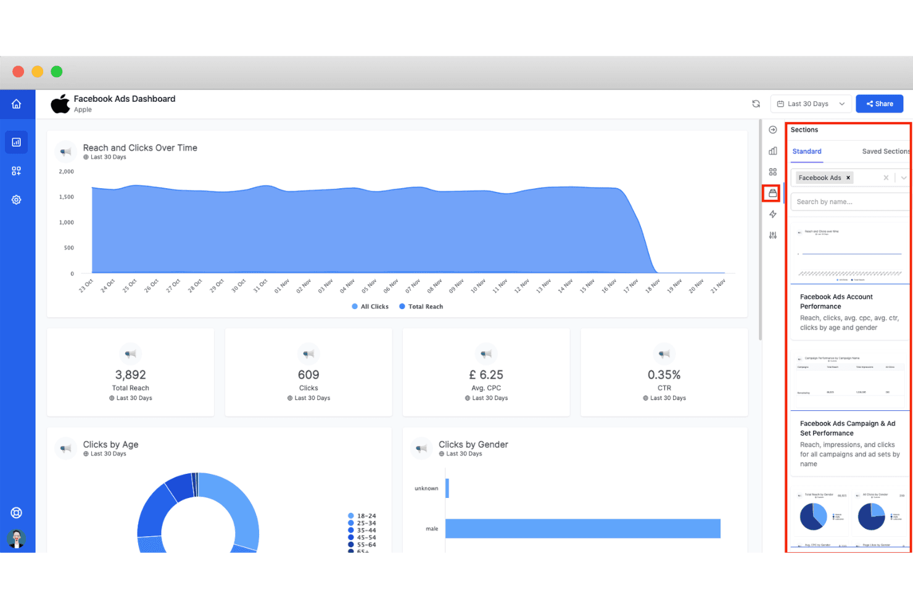This screenshot has height=609, width=913.
Task: Click the megaphone icon on the Avg. CPC card
Action: pyautogui.click(x=486, y=354)
